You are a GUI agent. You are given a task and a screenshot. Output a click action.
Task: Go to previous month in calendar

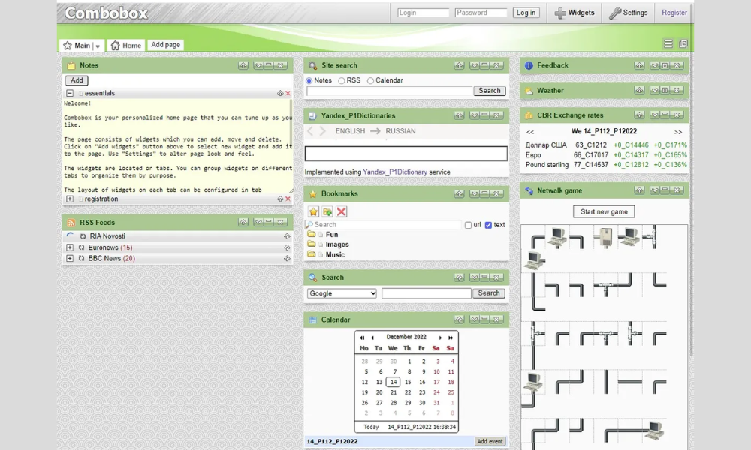tap(372, 337)
